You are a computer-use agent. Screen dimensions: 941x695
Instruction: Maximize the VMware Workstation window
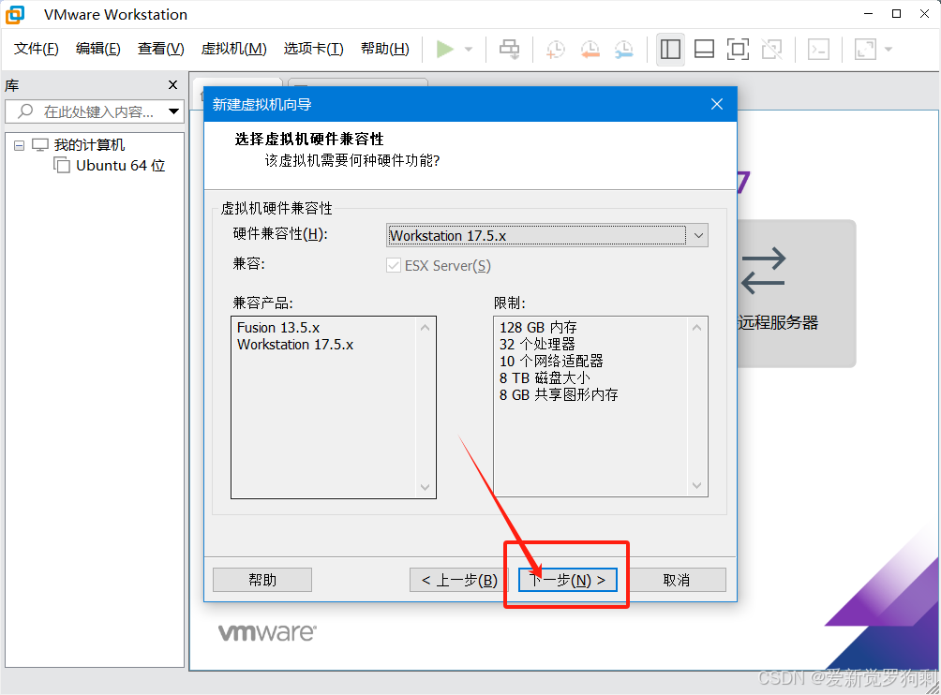[x=897, y=14]
